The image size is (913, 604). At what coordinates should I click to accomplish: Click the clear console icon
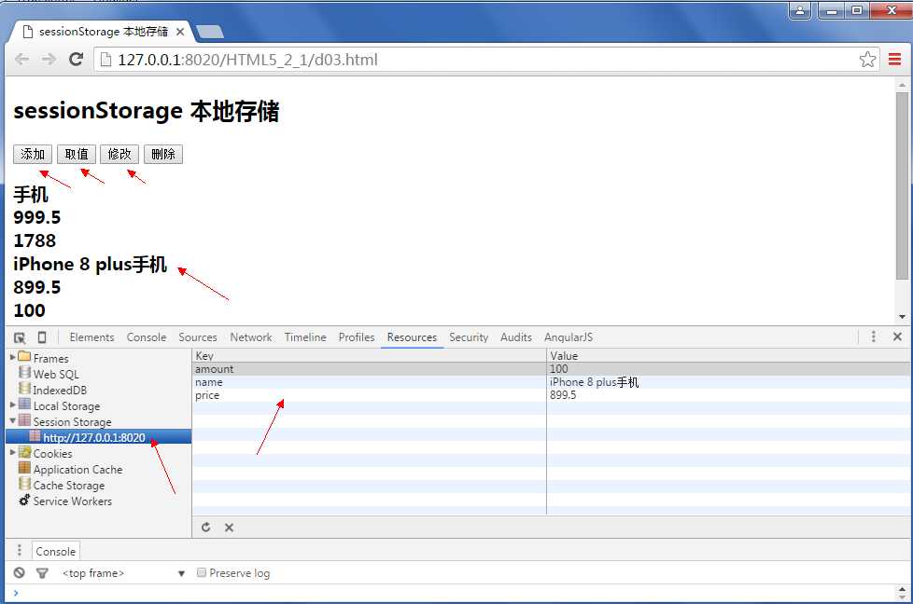[20, 572]
